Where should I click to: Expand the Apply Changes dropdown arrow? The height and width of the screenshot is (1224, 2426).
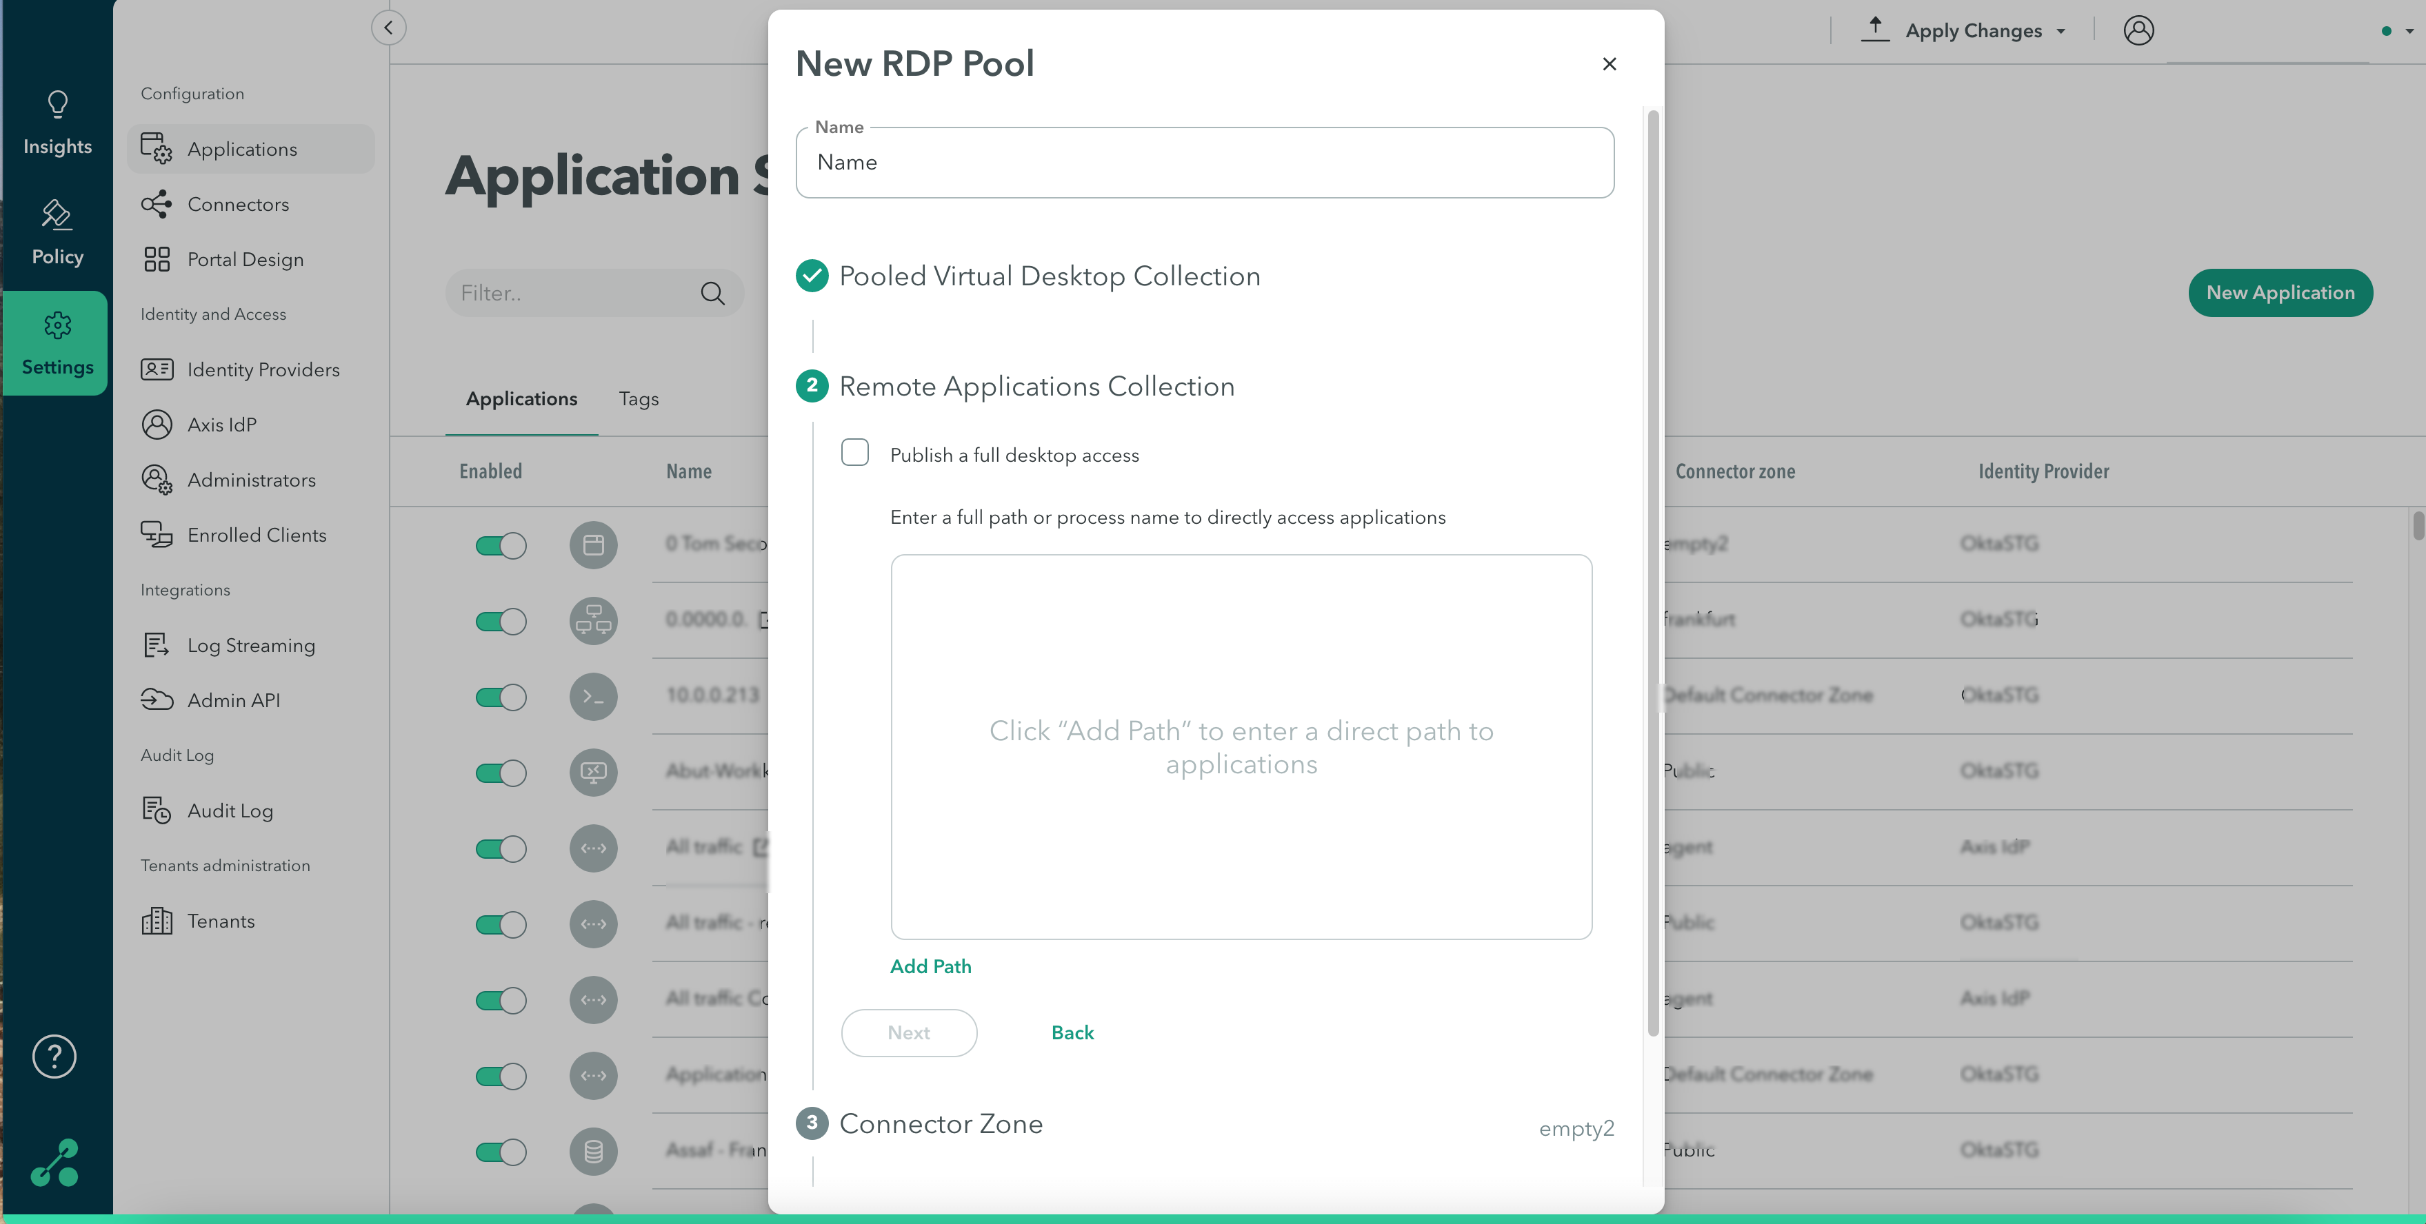click(2061, 31)
